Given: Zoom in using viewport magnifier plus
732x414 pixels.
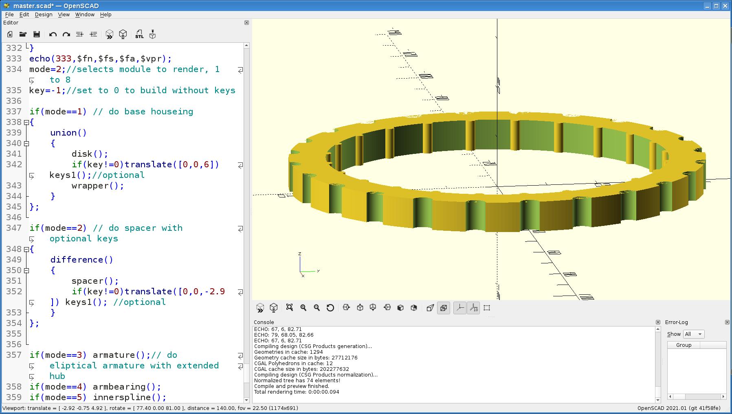Looking at the screenshot, I should tap(303, 308).
